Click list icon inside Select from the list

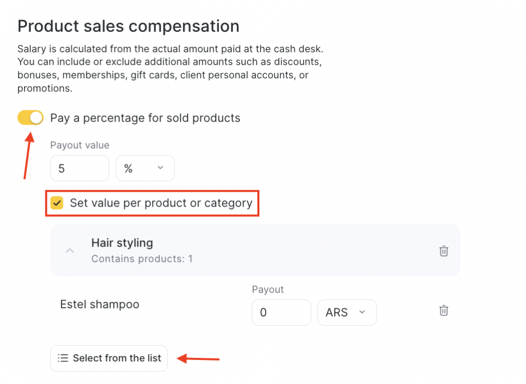[63, 358]
